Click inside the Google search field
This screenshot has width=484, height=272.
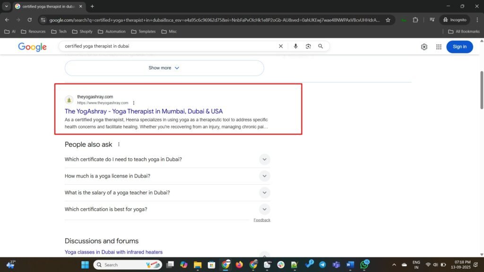tap(165, 46)
